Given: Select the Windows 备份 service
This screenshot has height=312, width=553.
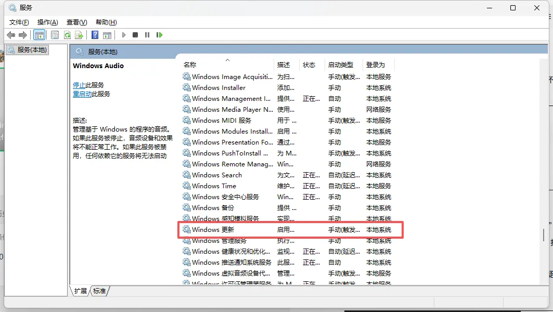Looking at the screenshot, I should point(287,208).
